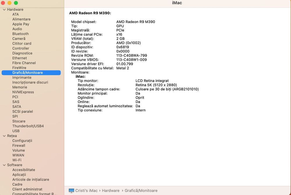
Task: Collapse the Rețea section chevron
Action: (x=4, y=136)
